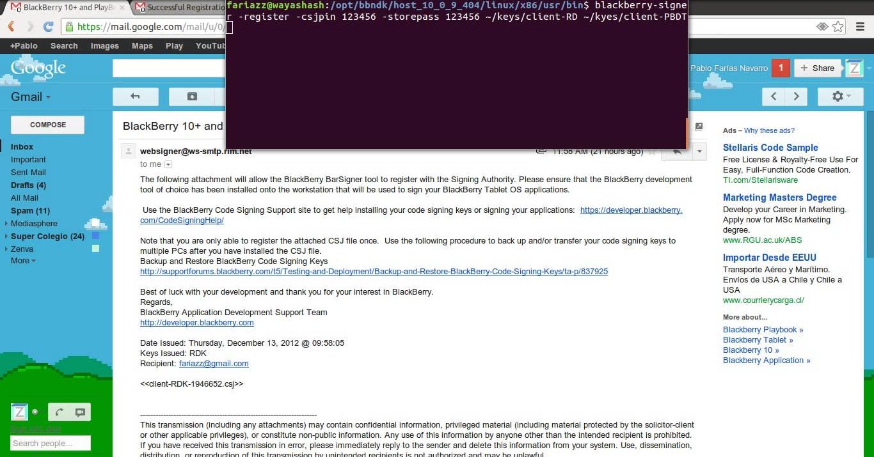The image size is (874, 457).
Task: Click the back-to-inbox arrow button
Action: pos(135,97)
